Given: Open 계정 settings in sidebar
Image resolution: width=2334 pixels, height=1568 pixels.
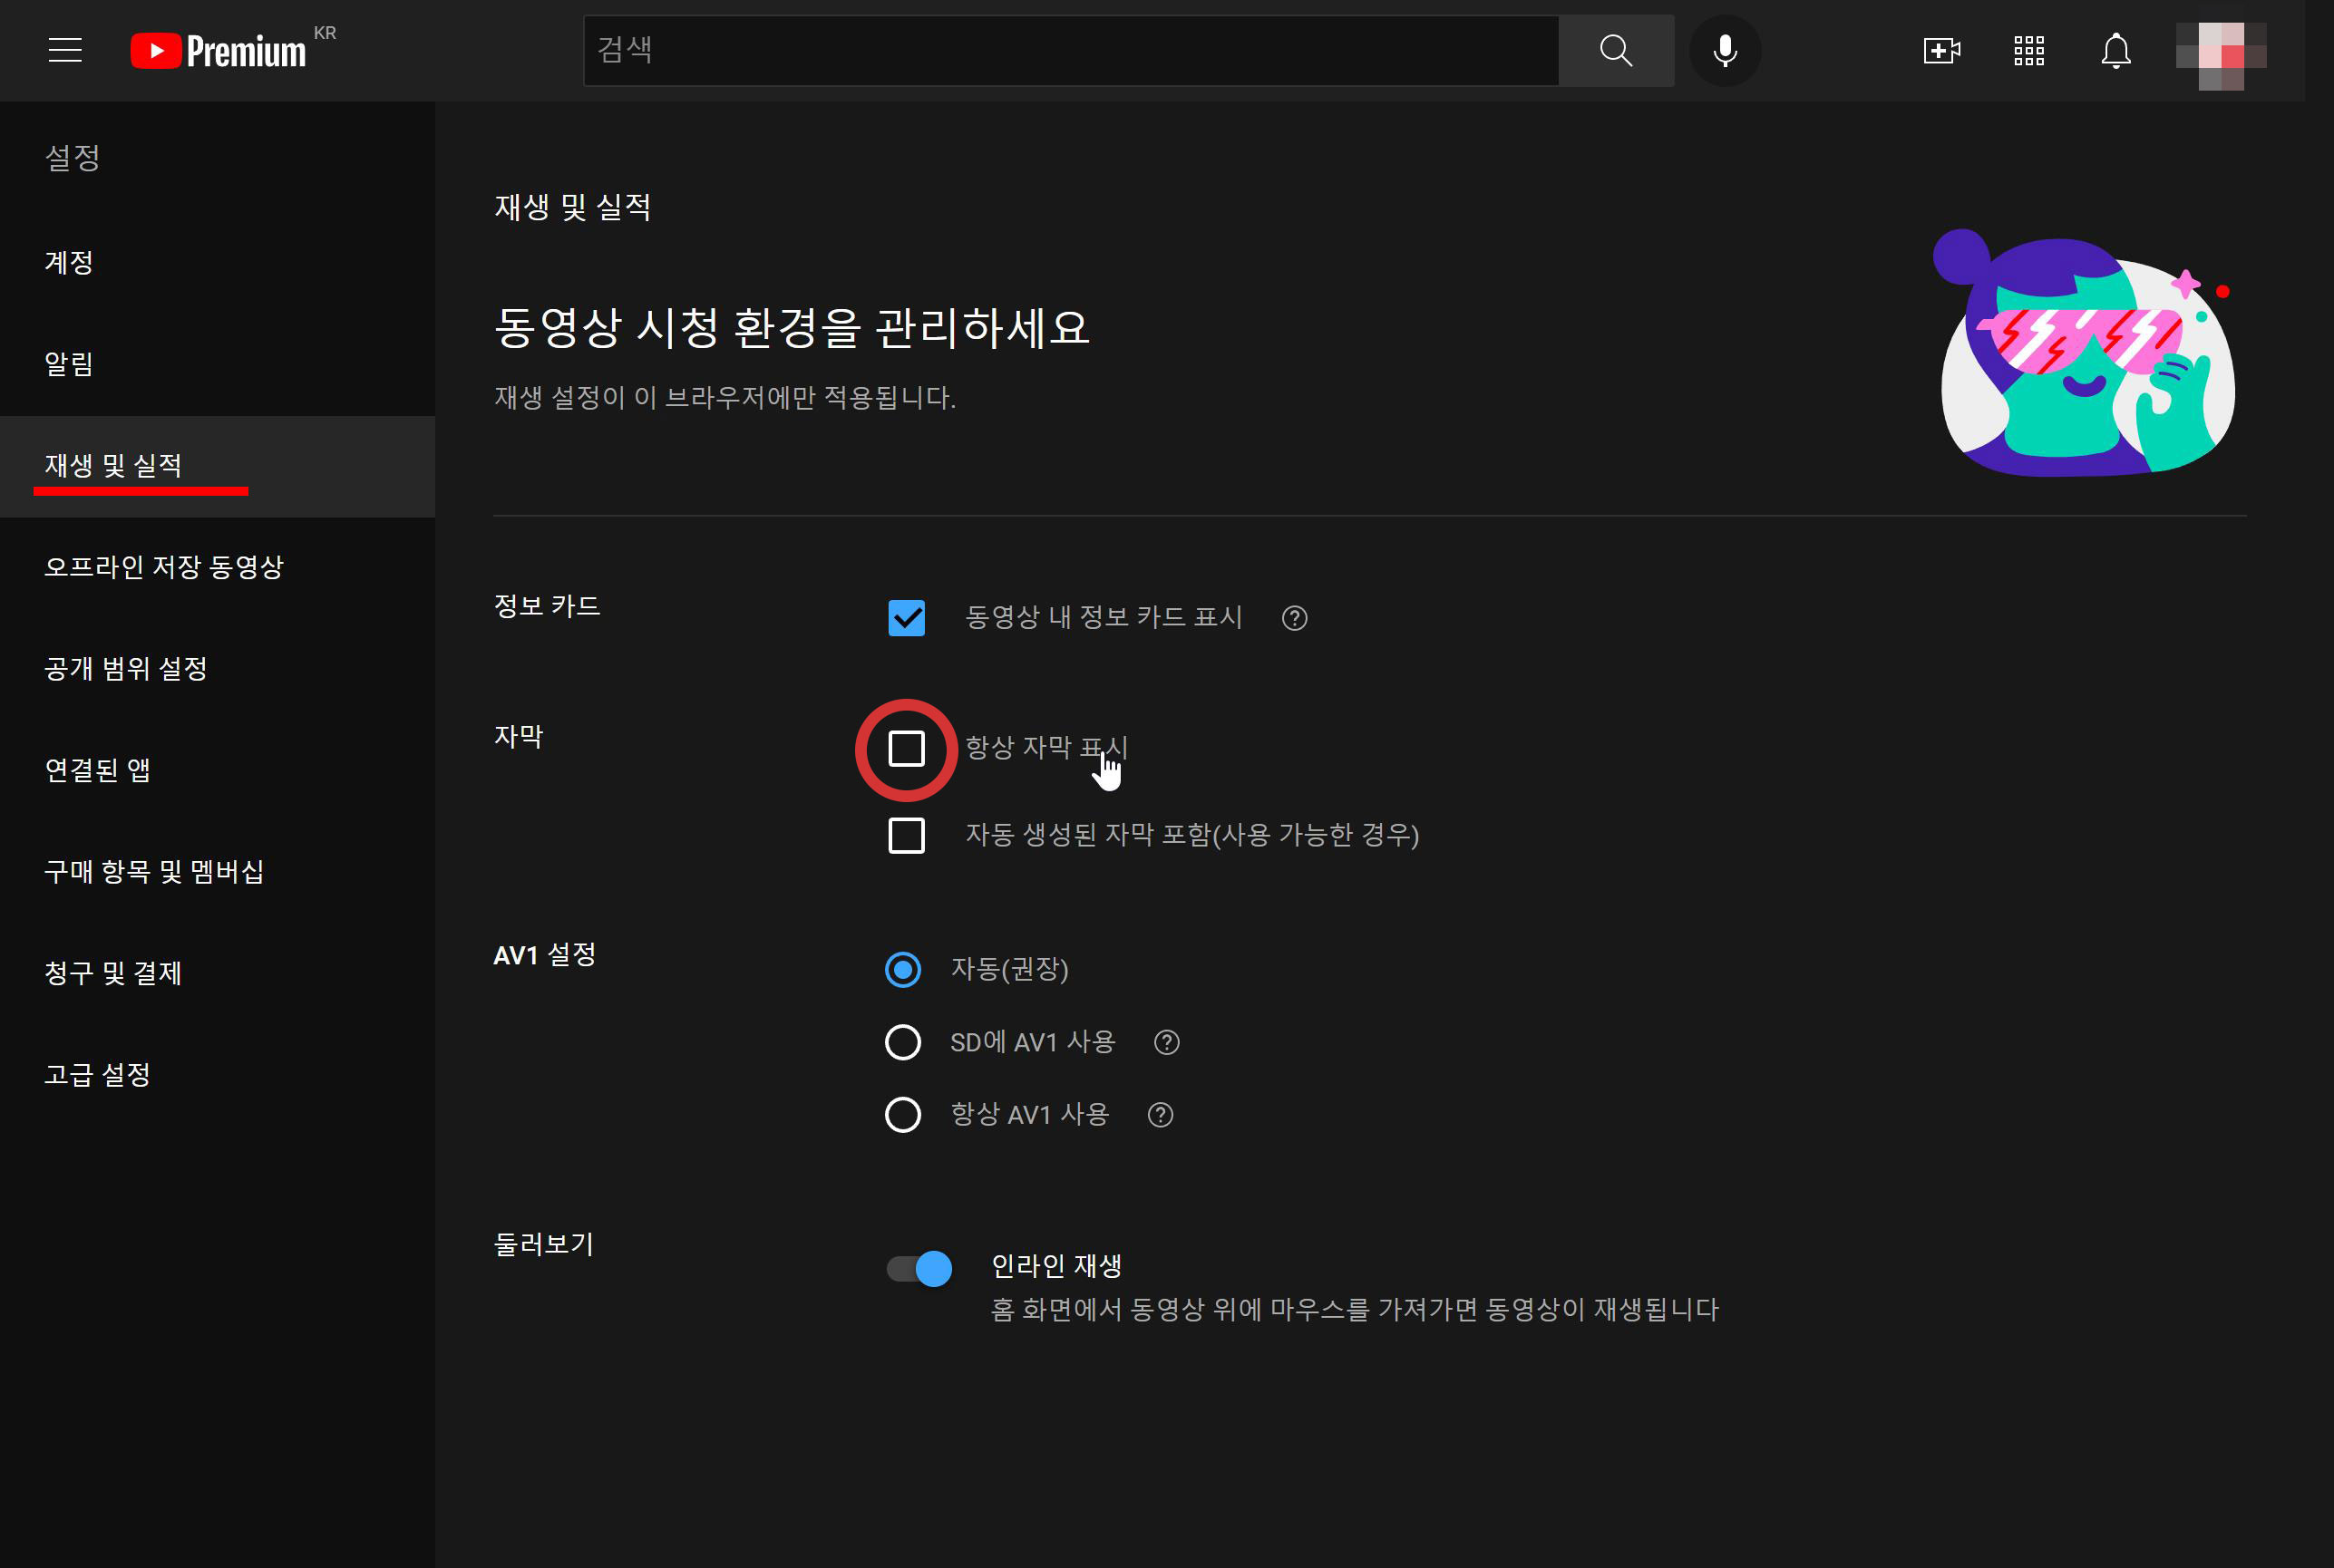Looking at the screenshot, I should 69,262.
